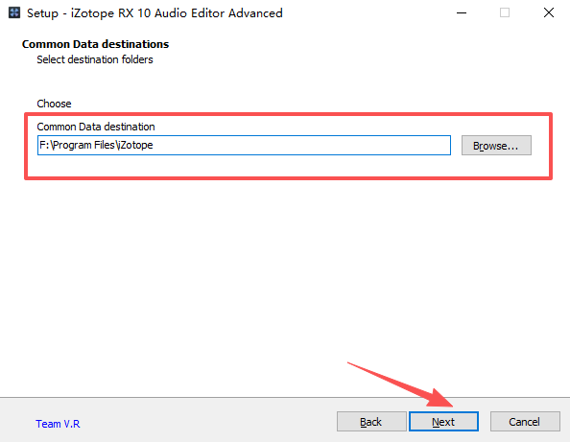The width and height of the screenshot is (570, 442).
Task: Open the Team V.R link
Action: tap(58, 424)
